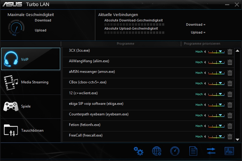Remove FreeCall with its trash icon

pos(230,137)
